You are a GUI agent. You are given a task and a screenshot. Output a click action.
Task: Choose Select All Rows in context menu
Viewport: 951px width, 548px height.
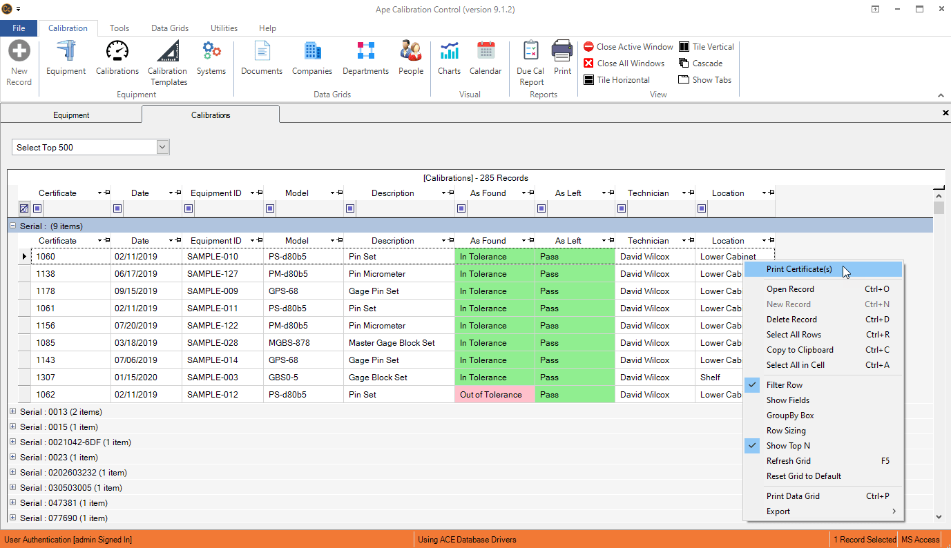pyautogui.click(x=823, y=335)
